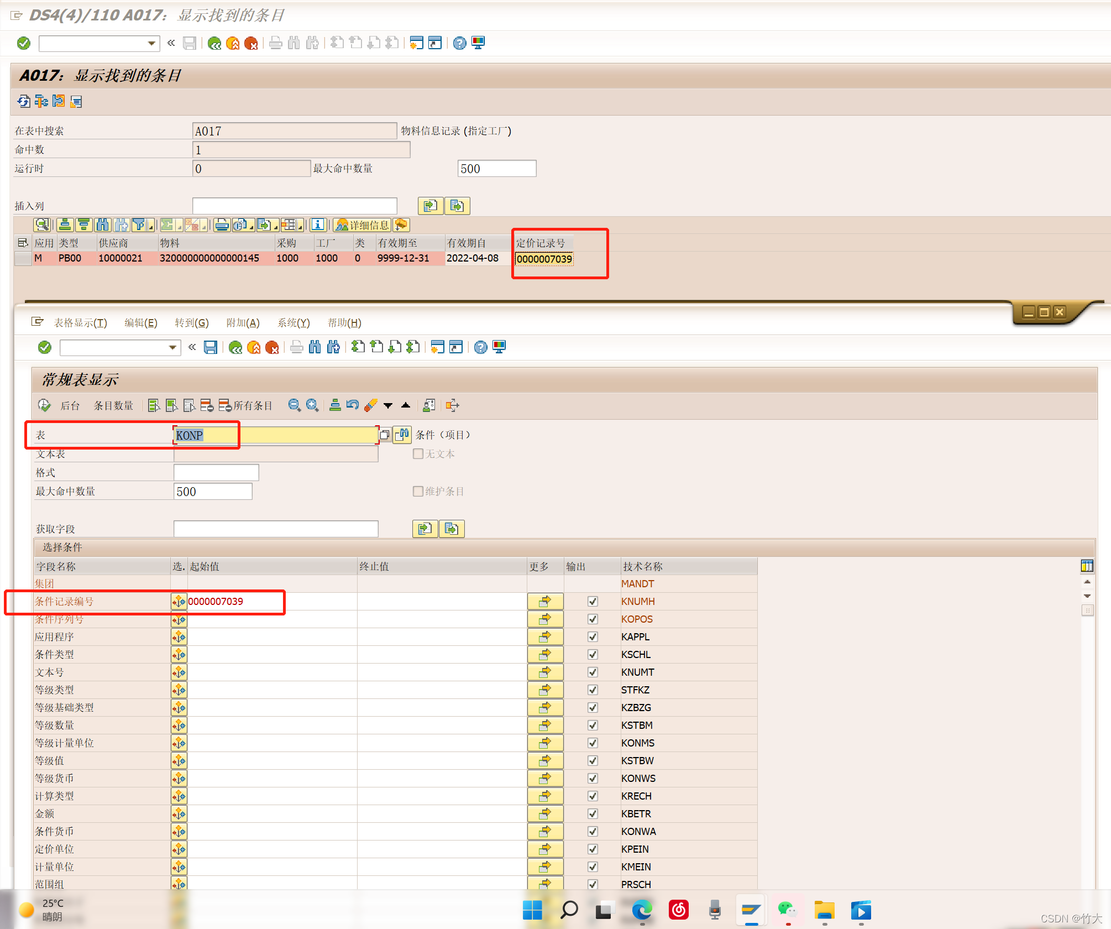Click the find binoculars icon in lower toolbar
Image resolution: width=1111 pixels, height=929 pixels.
coord(315,347)
